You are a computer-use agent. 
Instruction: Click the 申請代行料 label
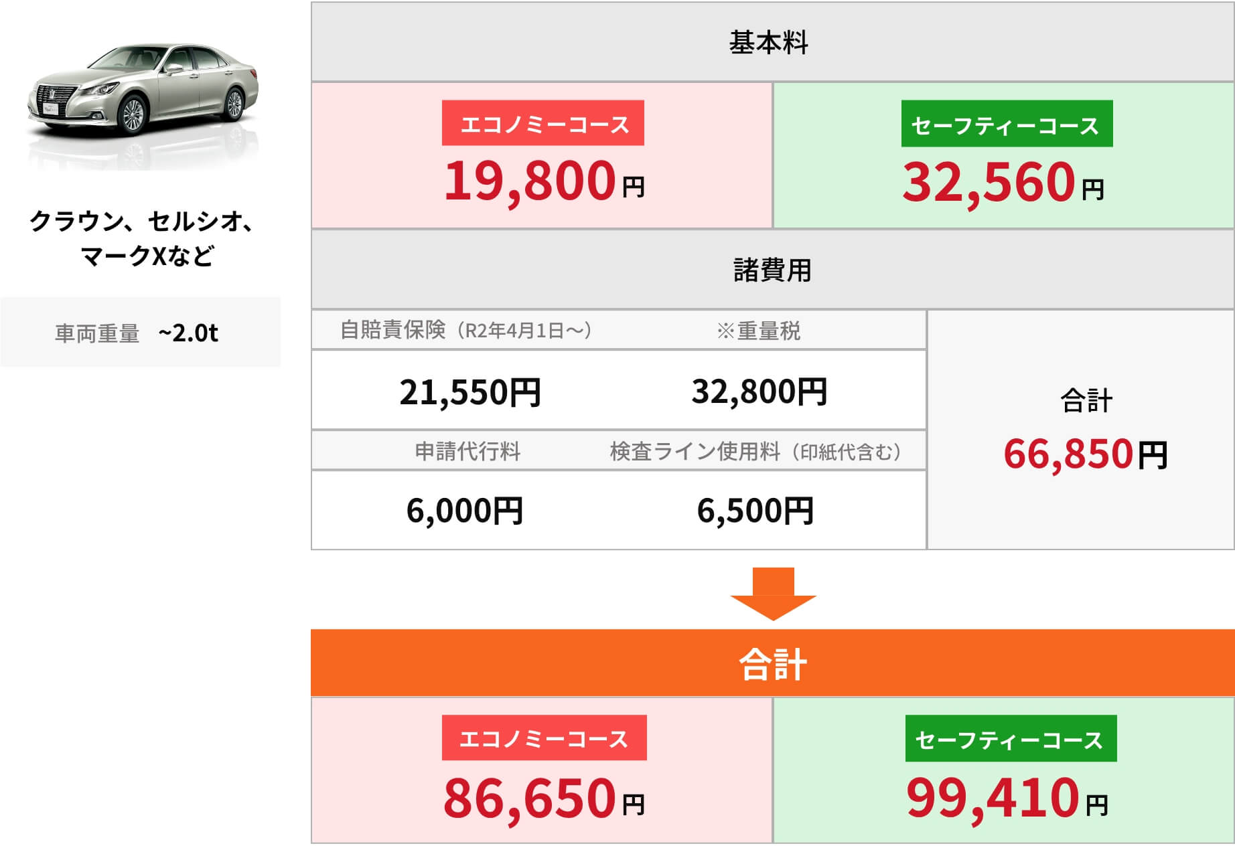click(467, 451)
